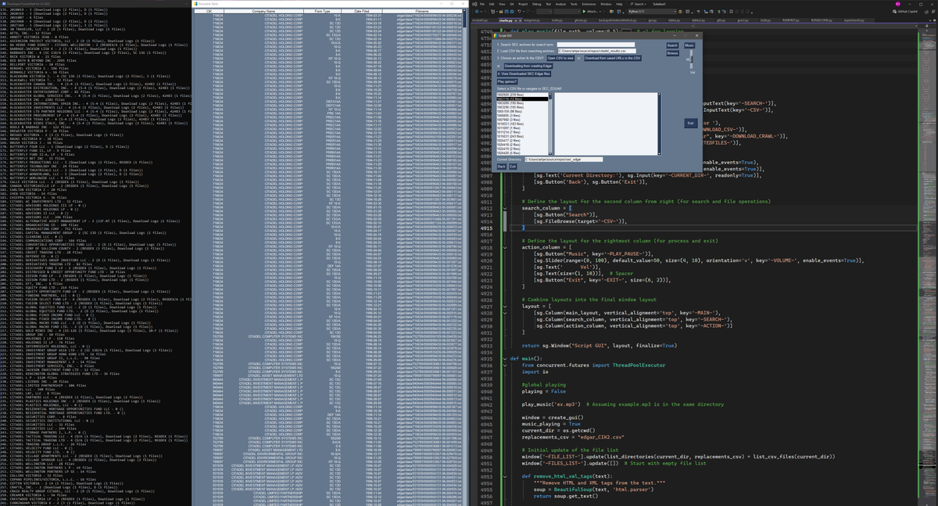Collapse the layout code fold at line 4927

click(x=506, y=305)
